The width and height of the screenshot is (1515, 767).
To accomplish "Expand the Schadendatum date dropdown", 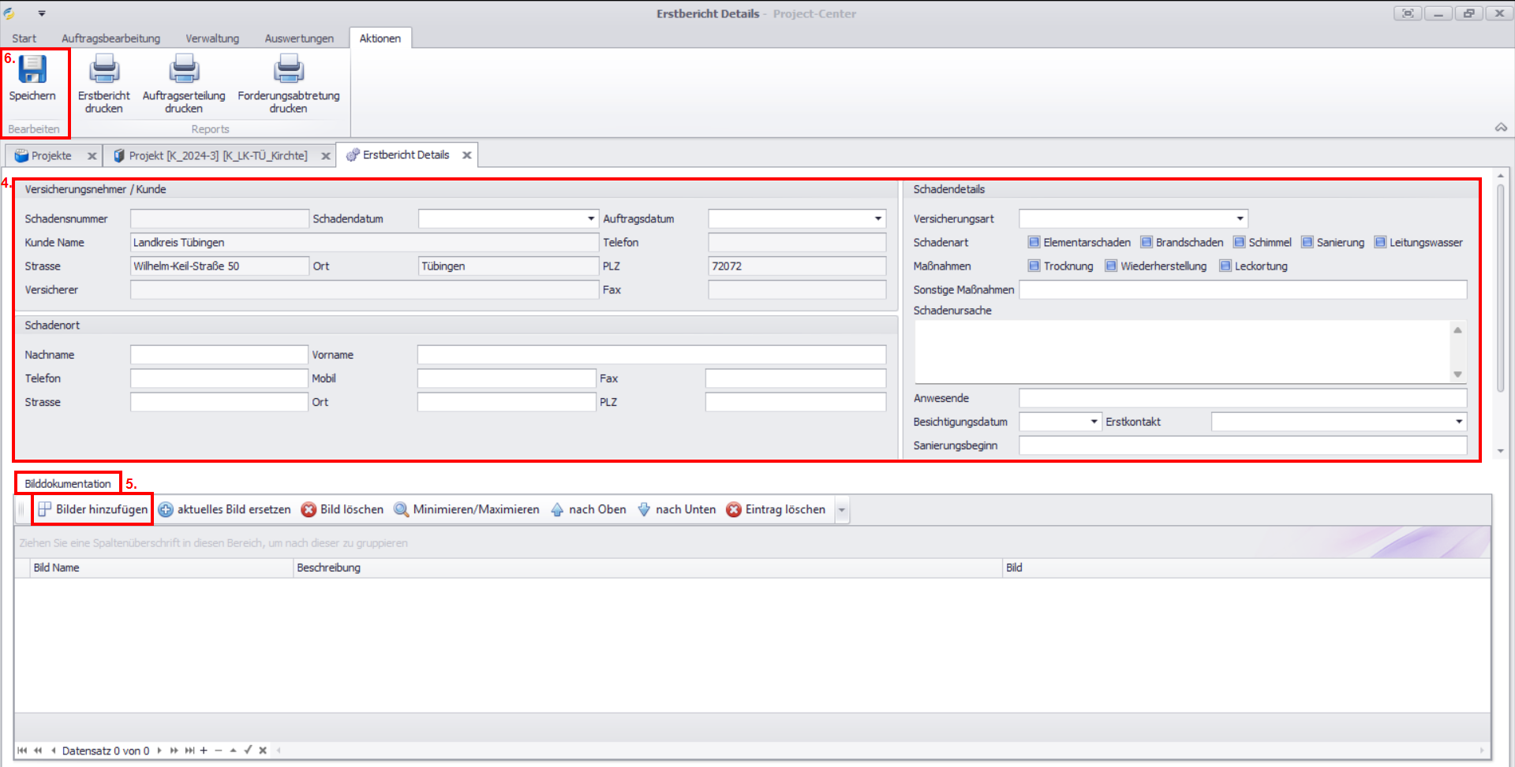I will [x=590, y=219].
